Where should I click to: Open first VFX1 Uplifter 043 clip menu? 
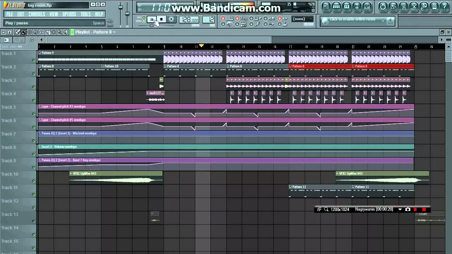click(71, 173)
